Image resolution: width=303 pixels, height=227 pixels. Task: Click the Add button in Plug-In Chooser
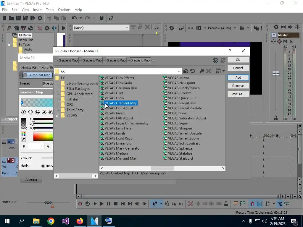(x=238, y=77)
